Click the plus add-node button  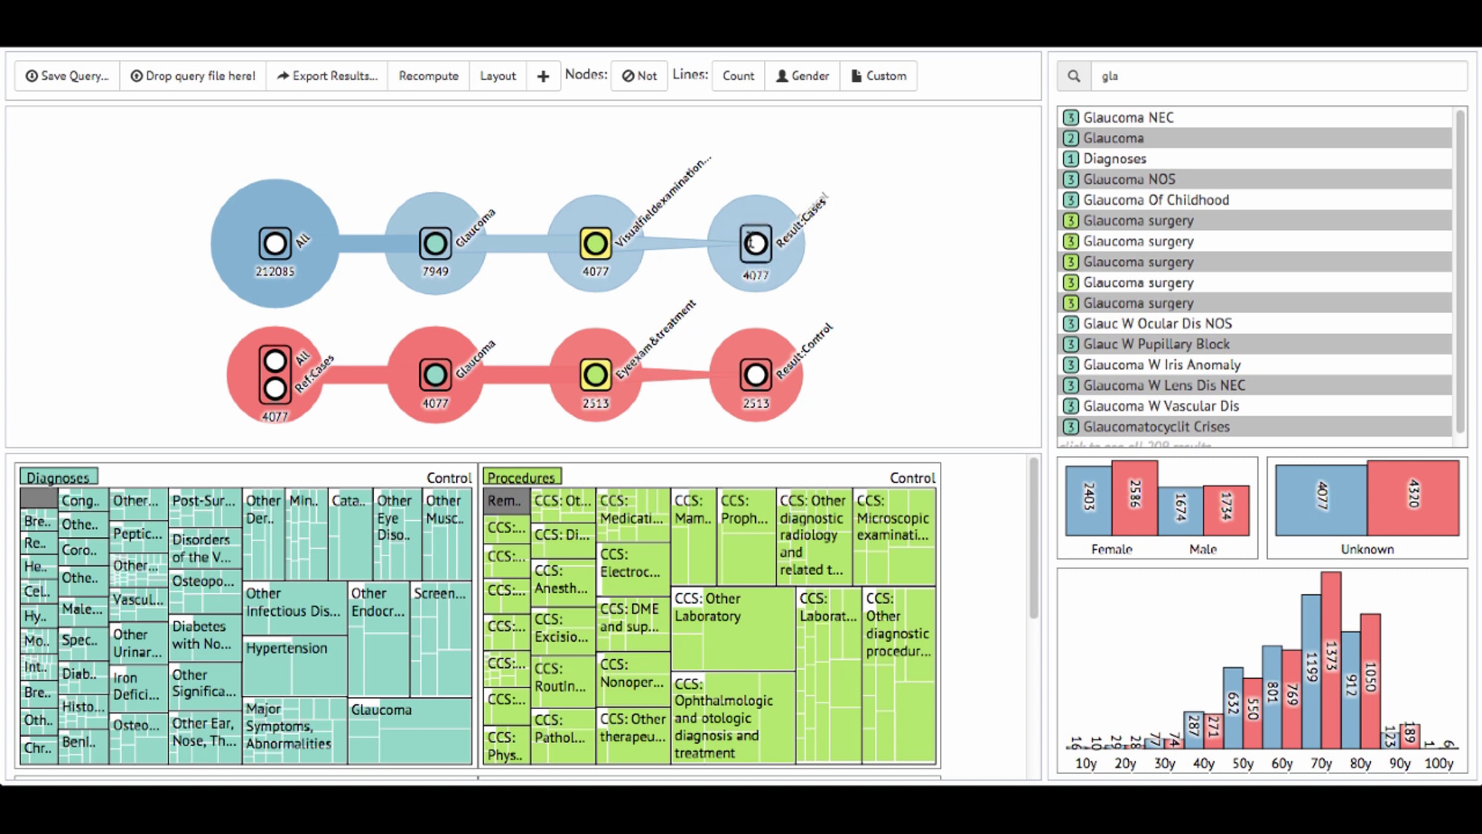543,76
